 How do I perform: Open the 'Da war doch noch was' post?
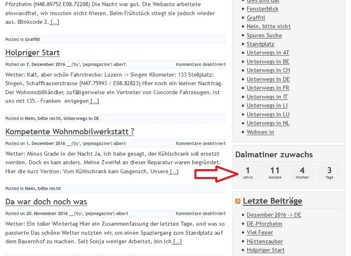point(46,202)
